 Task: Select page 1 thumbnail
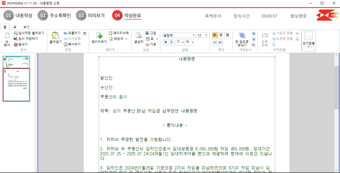[x=16, y=85]
